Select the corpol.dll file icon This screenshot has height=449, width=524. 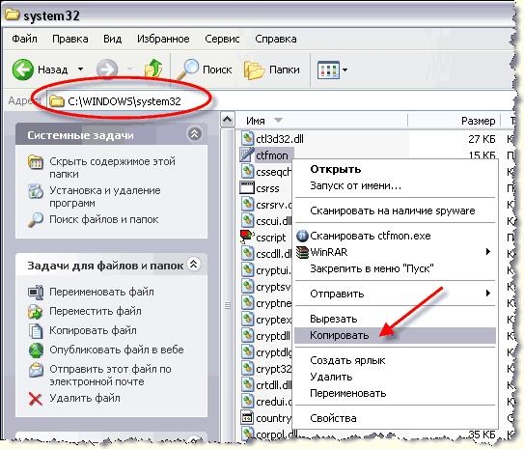(247, 434)
